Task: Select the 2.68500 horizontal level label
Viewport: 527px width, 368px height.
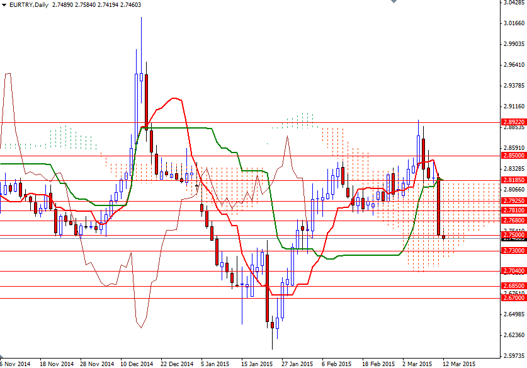Action: pyautogui.click(x=514, y=286)
